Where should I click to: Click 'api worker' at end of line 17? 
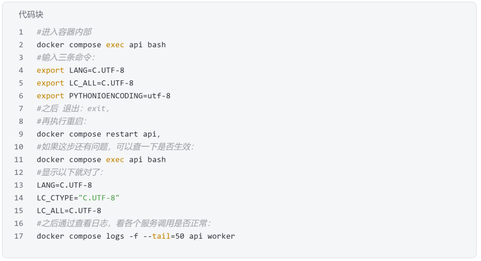click(x=212, y=236)
